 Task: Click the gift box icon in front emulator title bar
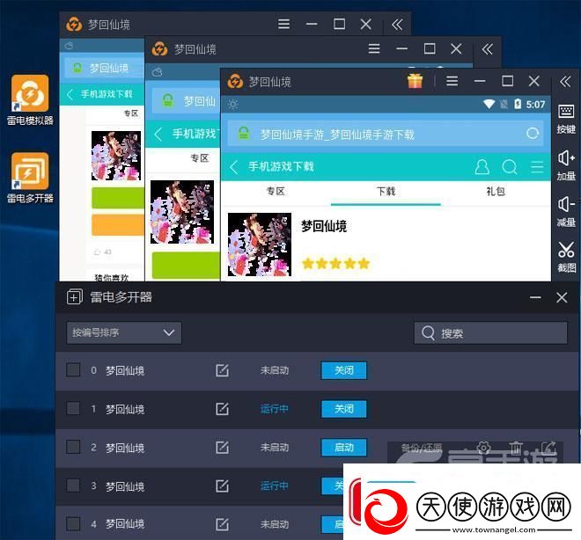pos(415,81)
